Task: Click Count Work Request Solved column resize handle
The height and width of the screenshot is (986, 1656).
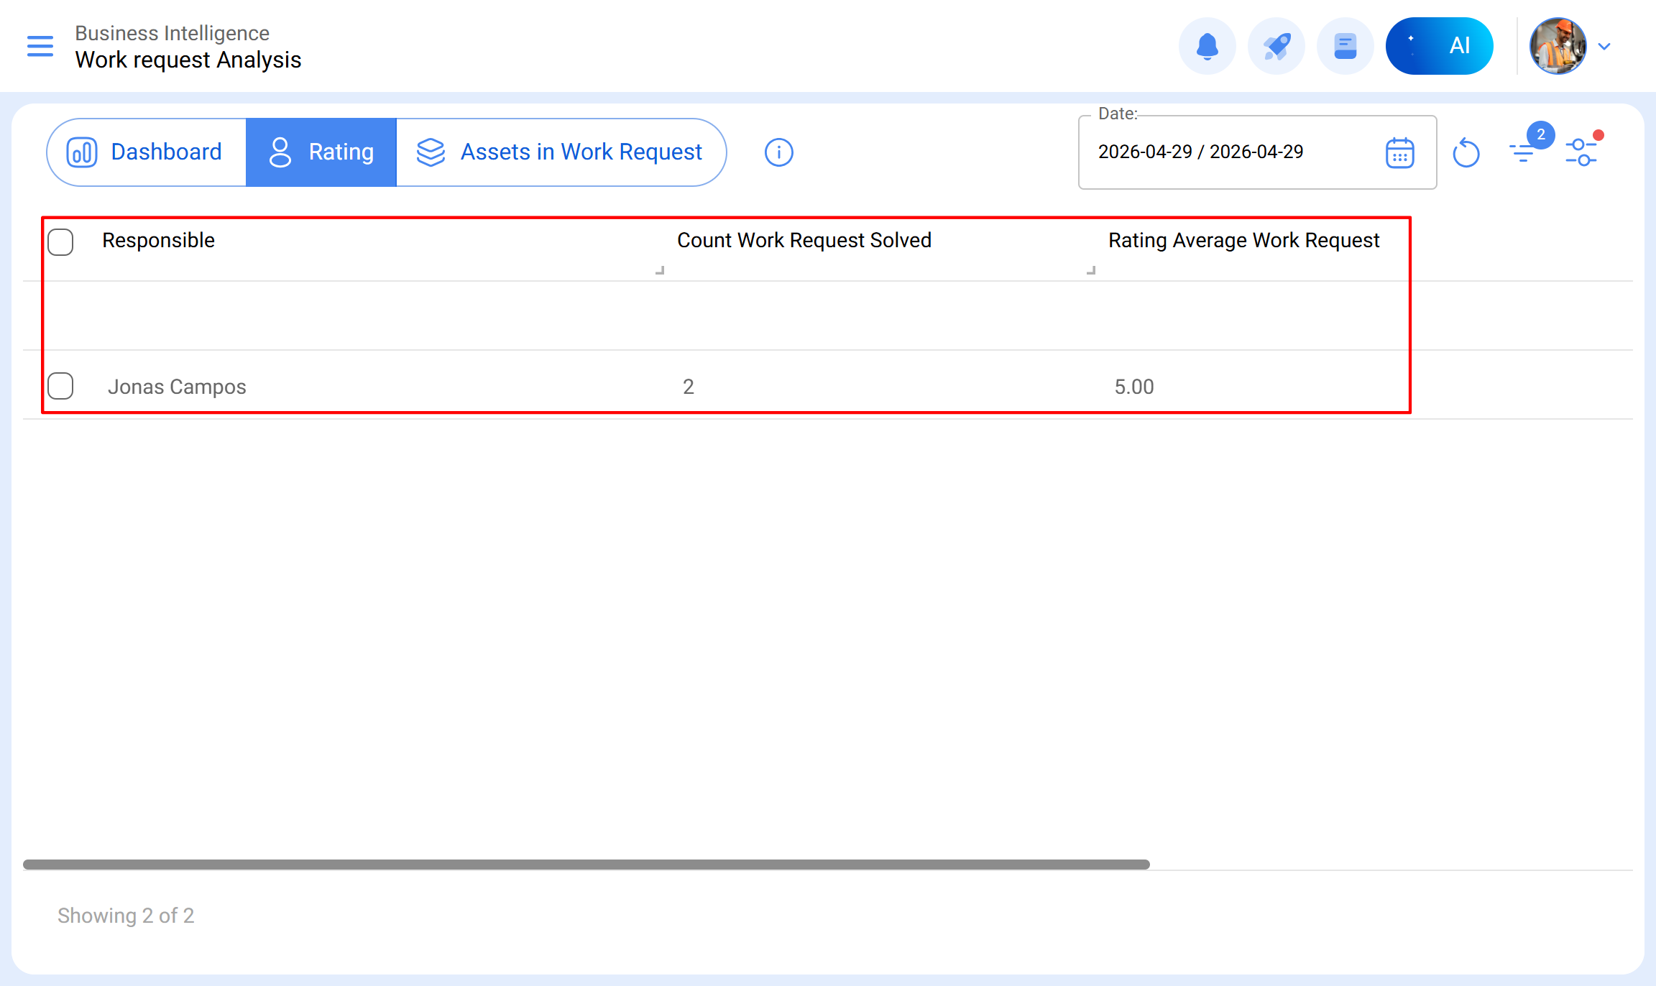Action: click(1091, 270)
